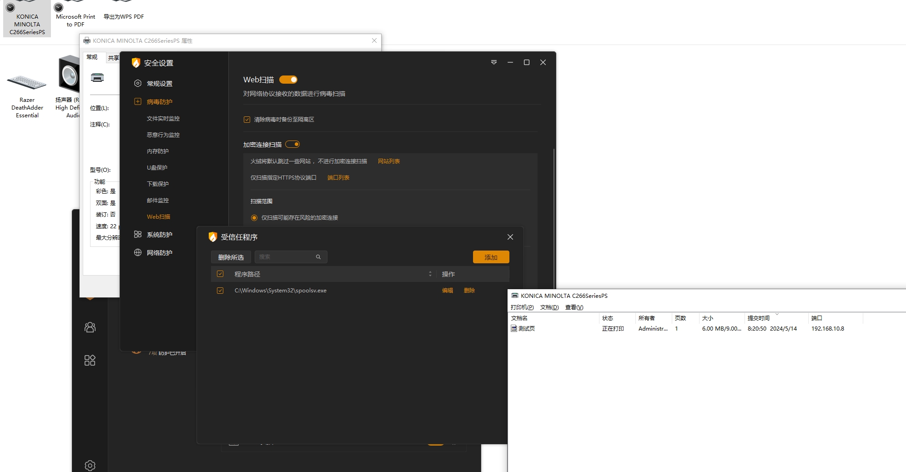
Task: Open the 文档(D) menu
Action: pyautogui.click(x=549, y=307)
